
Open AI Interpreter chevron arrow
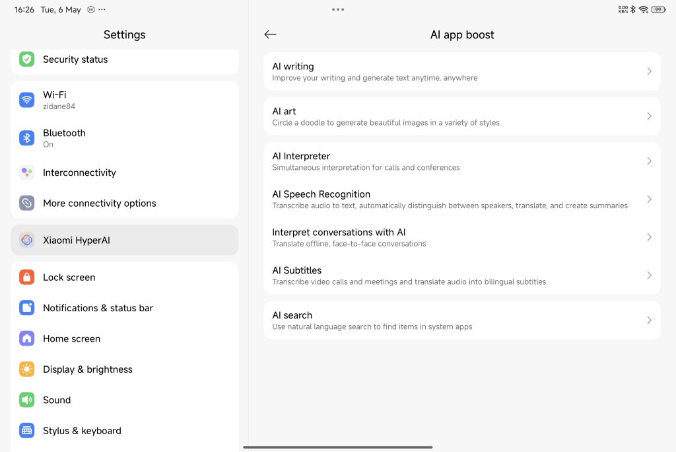click(649, 161)
